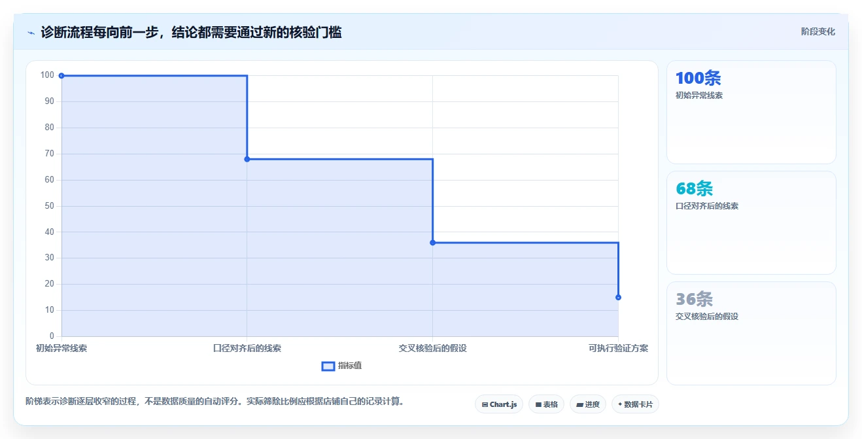Click the data point at value 36
This screenshot has width=862, height=439.
432,243
